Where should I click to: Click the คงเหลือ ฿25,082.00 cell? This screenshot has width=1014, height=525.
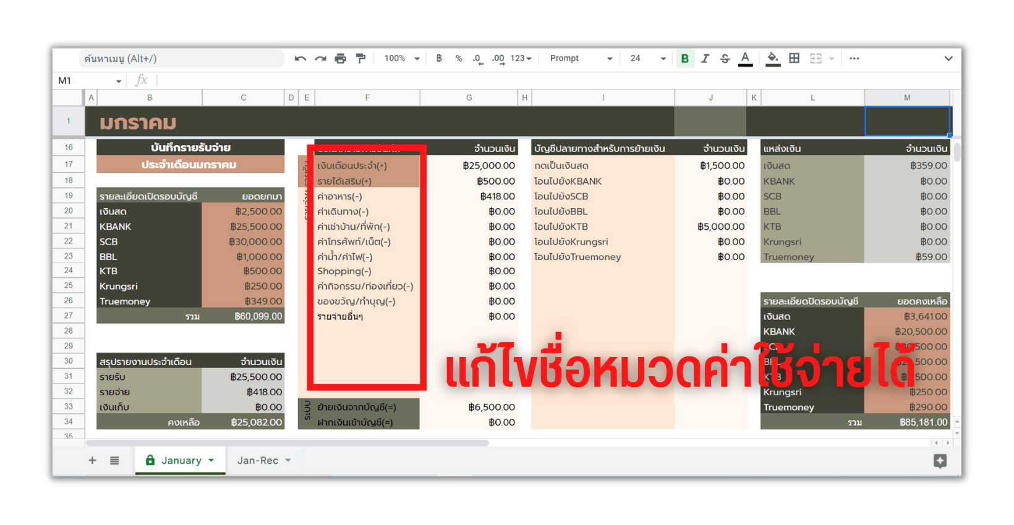243,422
